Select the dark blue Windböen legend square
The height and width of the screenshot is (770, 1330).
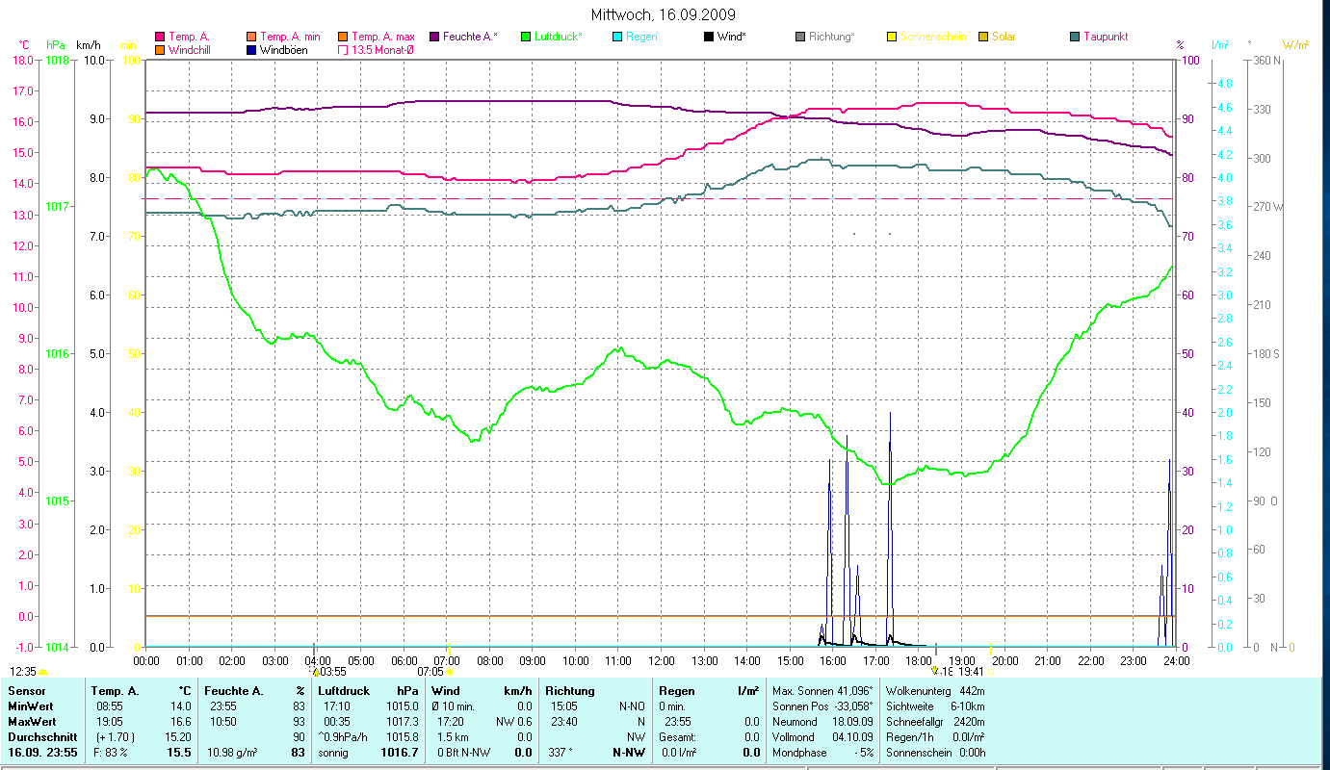[251, 50]
